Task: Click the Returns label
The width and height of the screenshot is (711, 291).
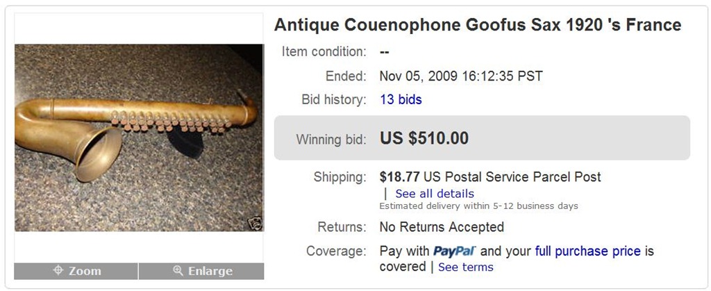Action: pyautogui.click(x=342, y=227)
